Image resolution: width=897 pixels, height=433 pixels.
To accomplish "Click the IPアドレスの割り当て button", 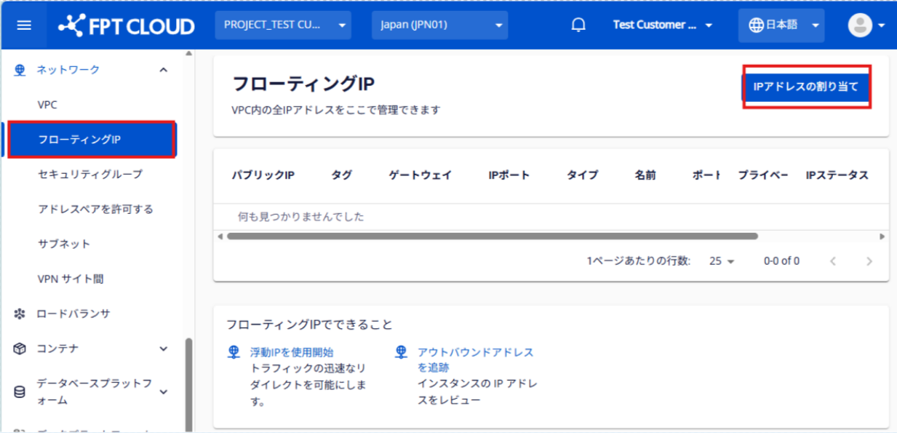I will [806, 87].
